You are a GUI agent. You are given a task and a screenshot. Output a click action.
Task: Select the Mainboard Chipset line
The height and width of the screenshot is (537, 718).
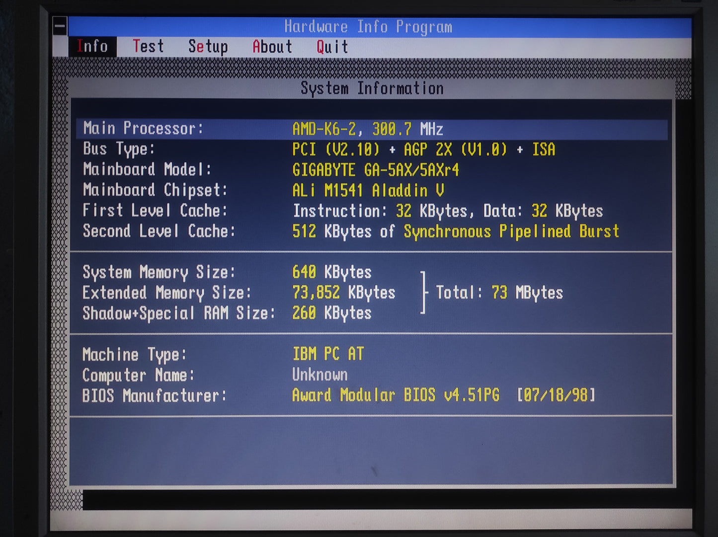(x=263, y=190)
